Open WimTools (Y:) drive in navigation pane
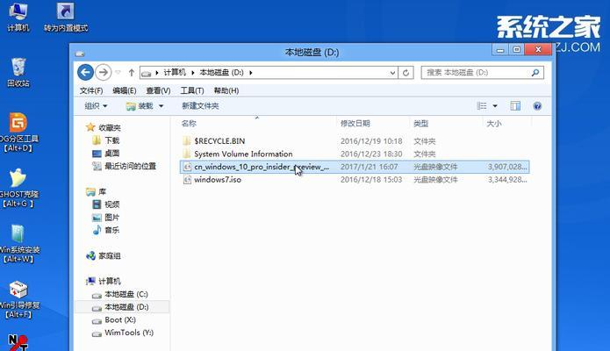 click(x=129, y=333)
